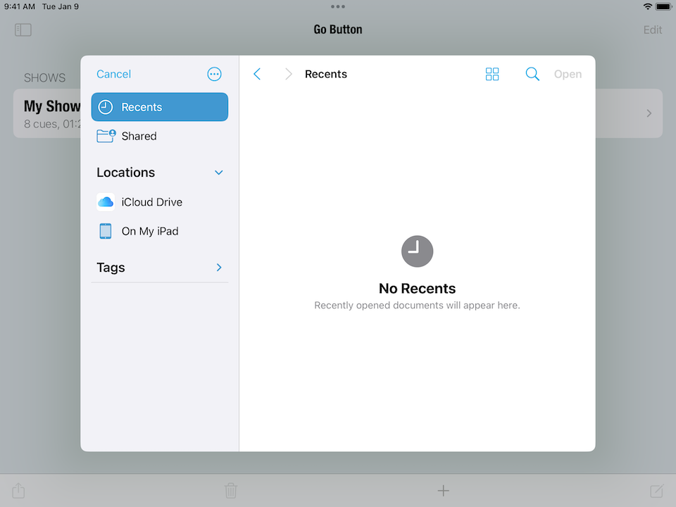This screenshot has height=507, width=676.
Task: Tap the compose icon at bottom right
Action: pos(656,491)
